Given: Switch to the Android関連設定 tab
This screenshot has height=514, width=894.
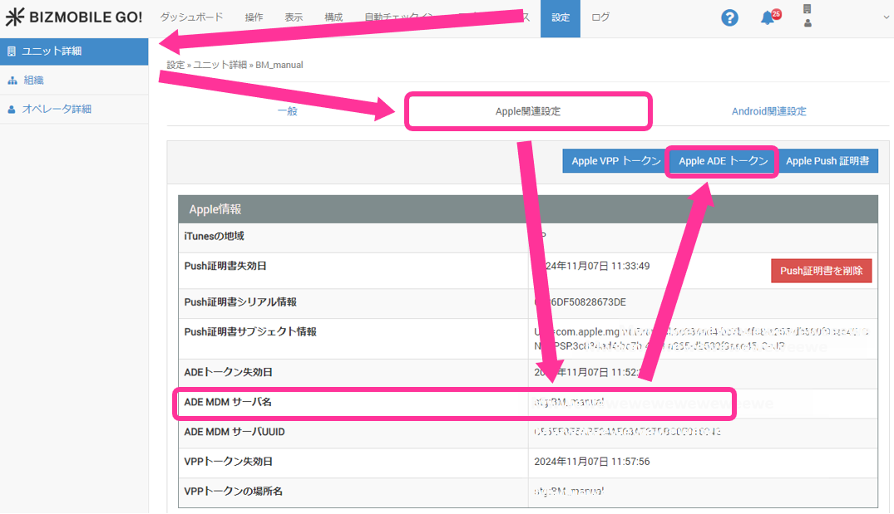Looking at the screenshot, I should [x=768, y=111].
